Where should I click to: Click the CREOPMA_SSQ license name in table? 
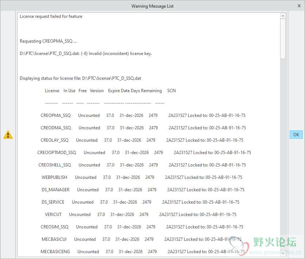56,115
